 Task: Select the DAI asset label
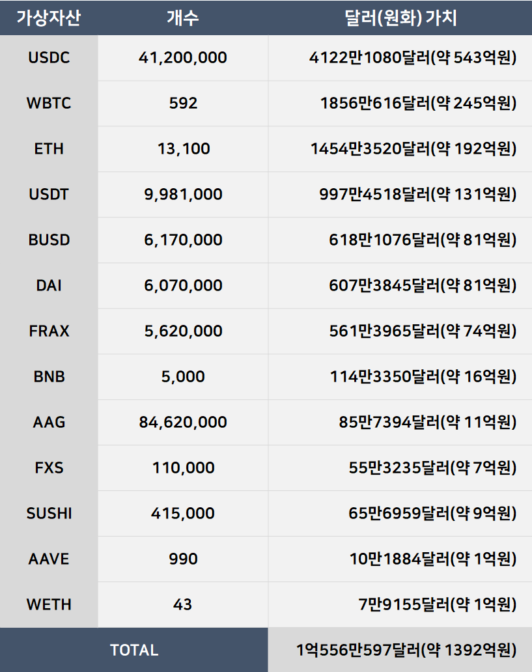point(49,286)
